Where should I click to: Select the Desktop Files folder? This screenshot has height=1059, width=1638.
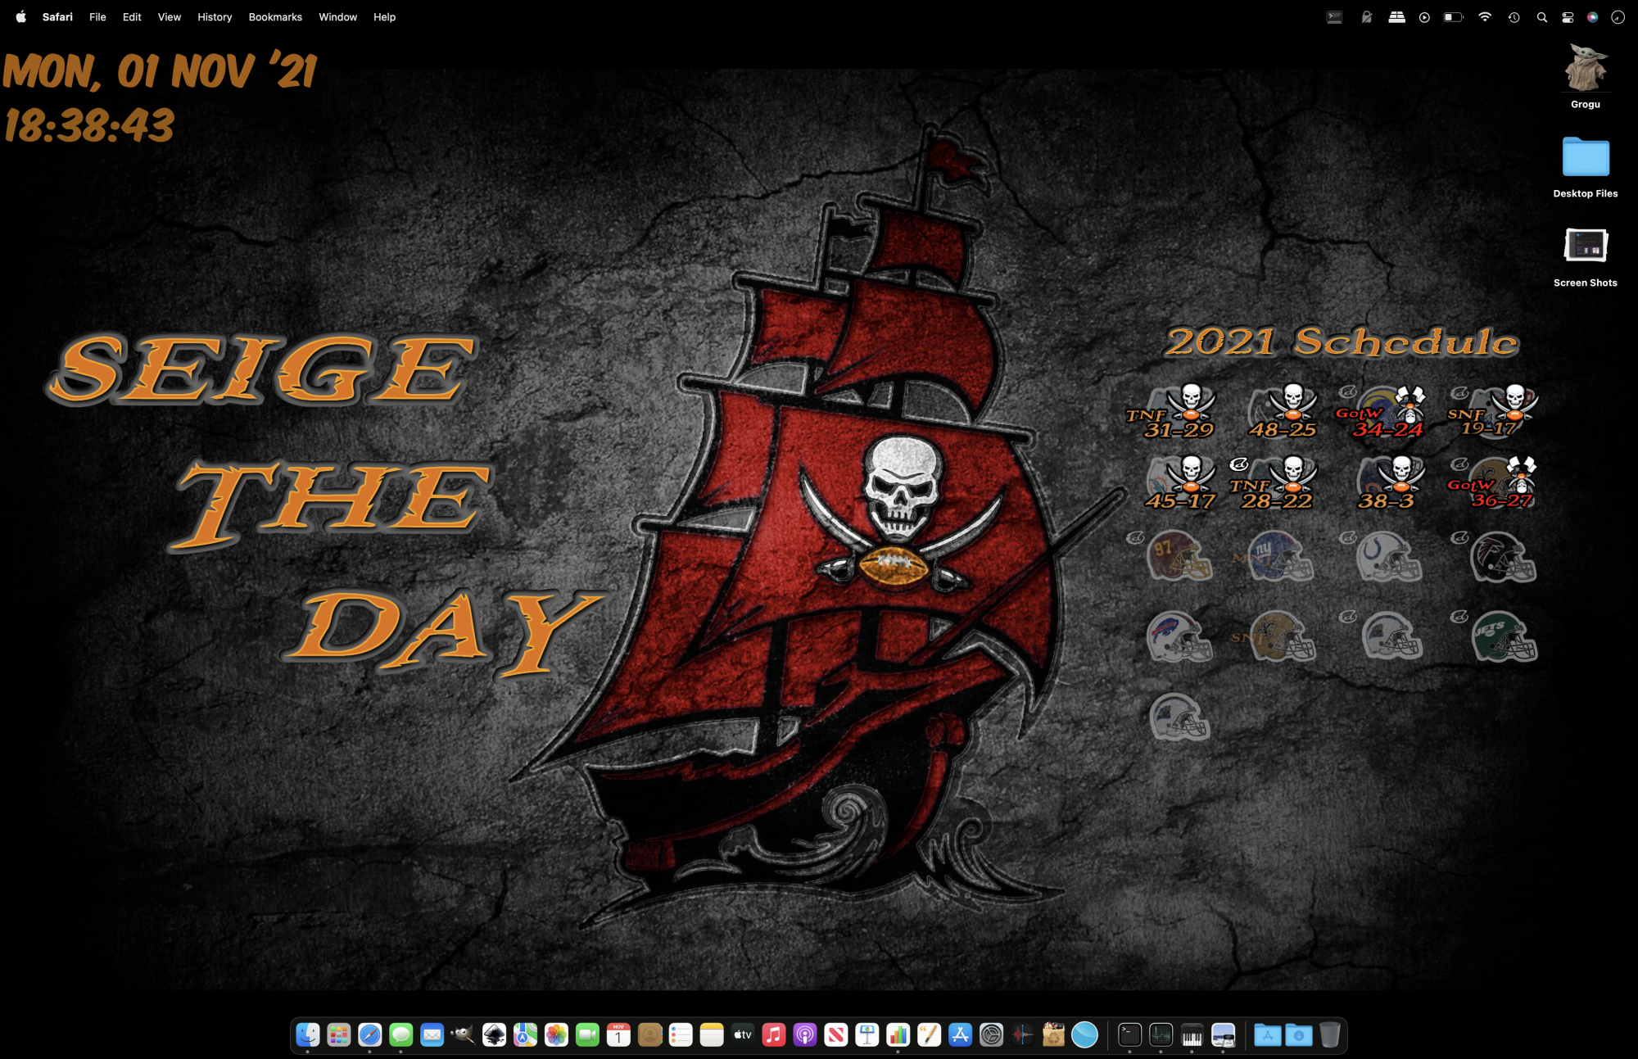click(x=1586, y=166)
